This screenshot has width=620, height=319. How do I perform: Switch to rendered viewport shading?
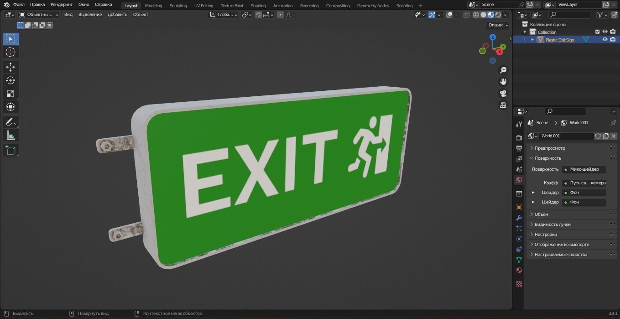point(498,15)
